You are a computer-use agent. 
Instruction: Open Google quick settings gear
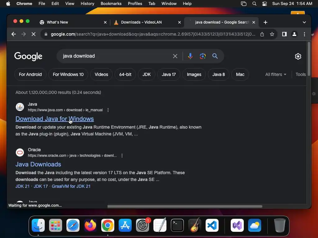pyautogui.click(x=298, y=56)
